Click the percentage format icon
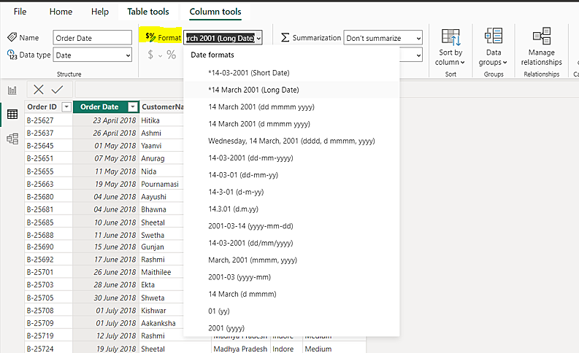 pyautogui.click(x=171, y=55)
